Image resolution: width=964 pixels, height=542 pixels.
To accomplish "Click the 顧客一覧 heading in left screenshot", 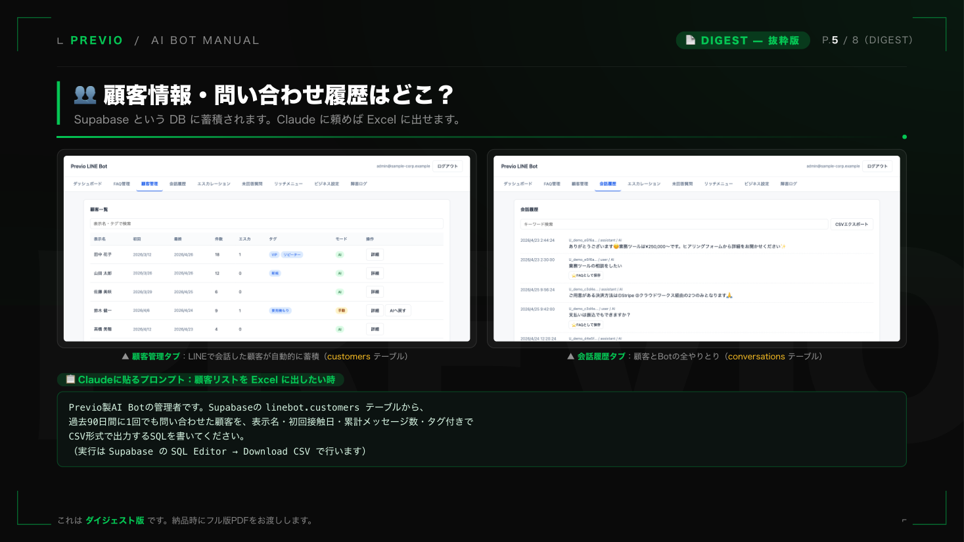I will [x=99, y=210].
